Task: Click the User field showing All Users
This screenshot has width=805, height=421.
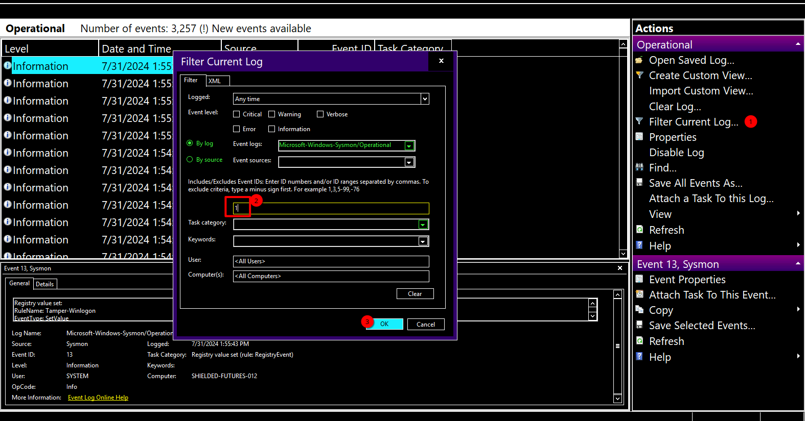Action: 331,261
